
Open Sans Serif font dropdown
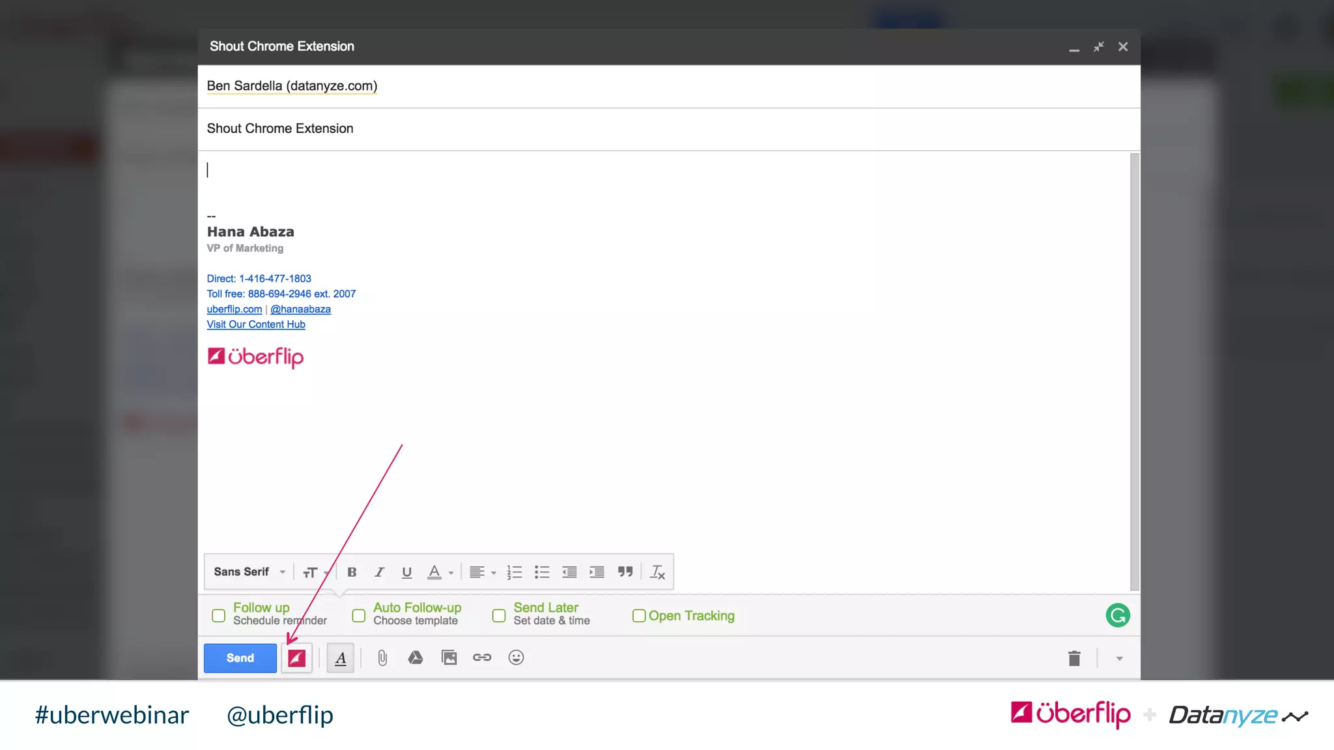coord(249,572)
